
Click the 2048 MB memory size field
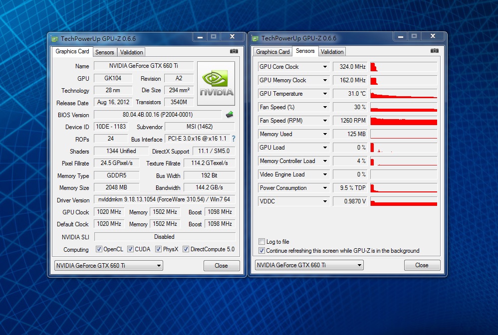(x=117, y=187)
